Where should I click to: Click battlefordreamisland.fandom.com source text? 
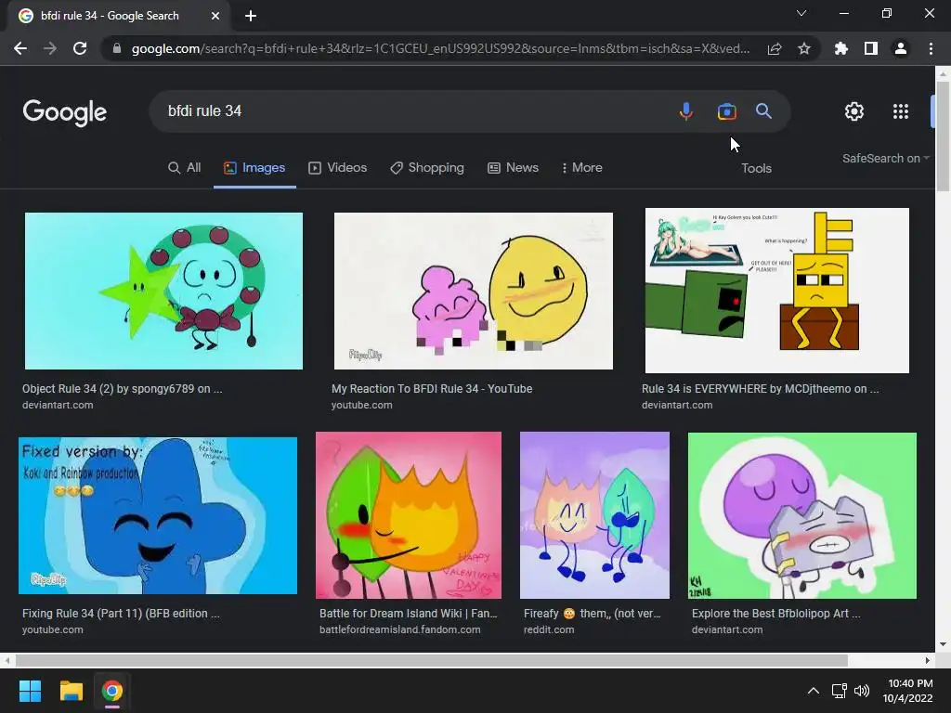pos(400,630)
